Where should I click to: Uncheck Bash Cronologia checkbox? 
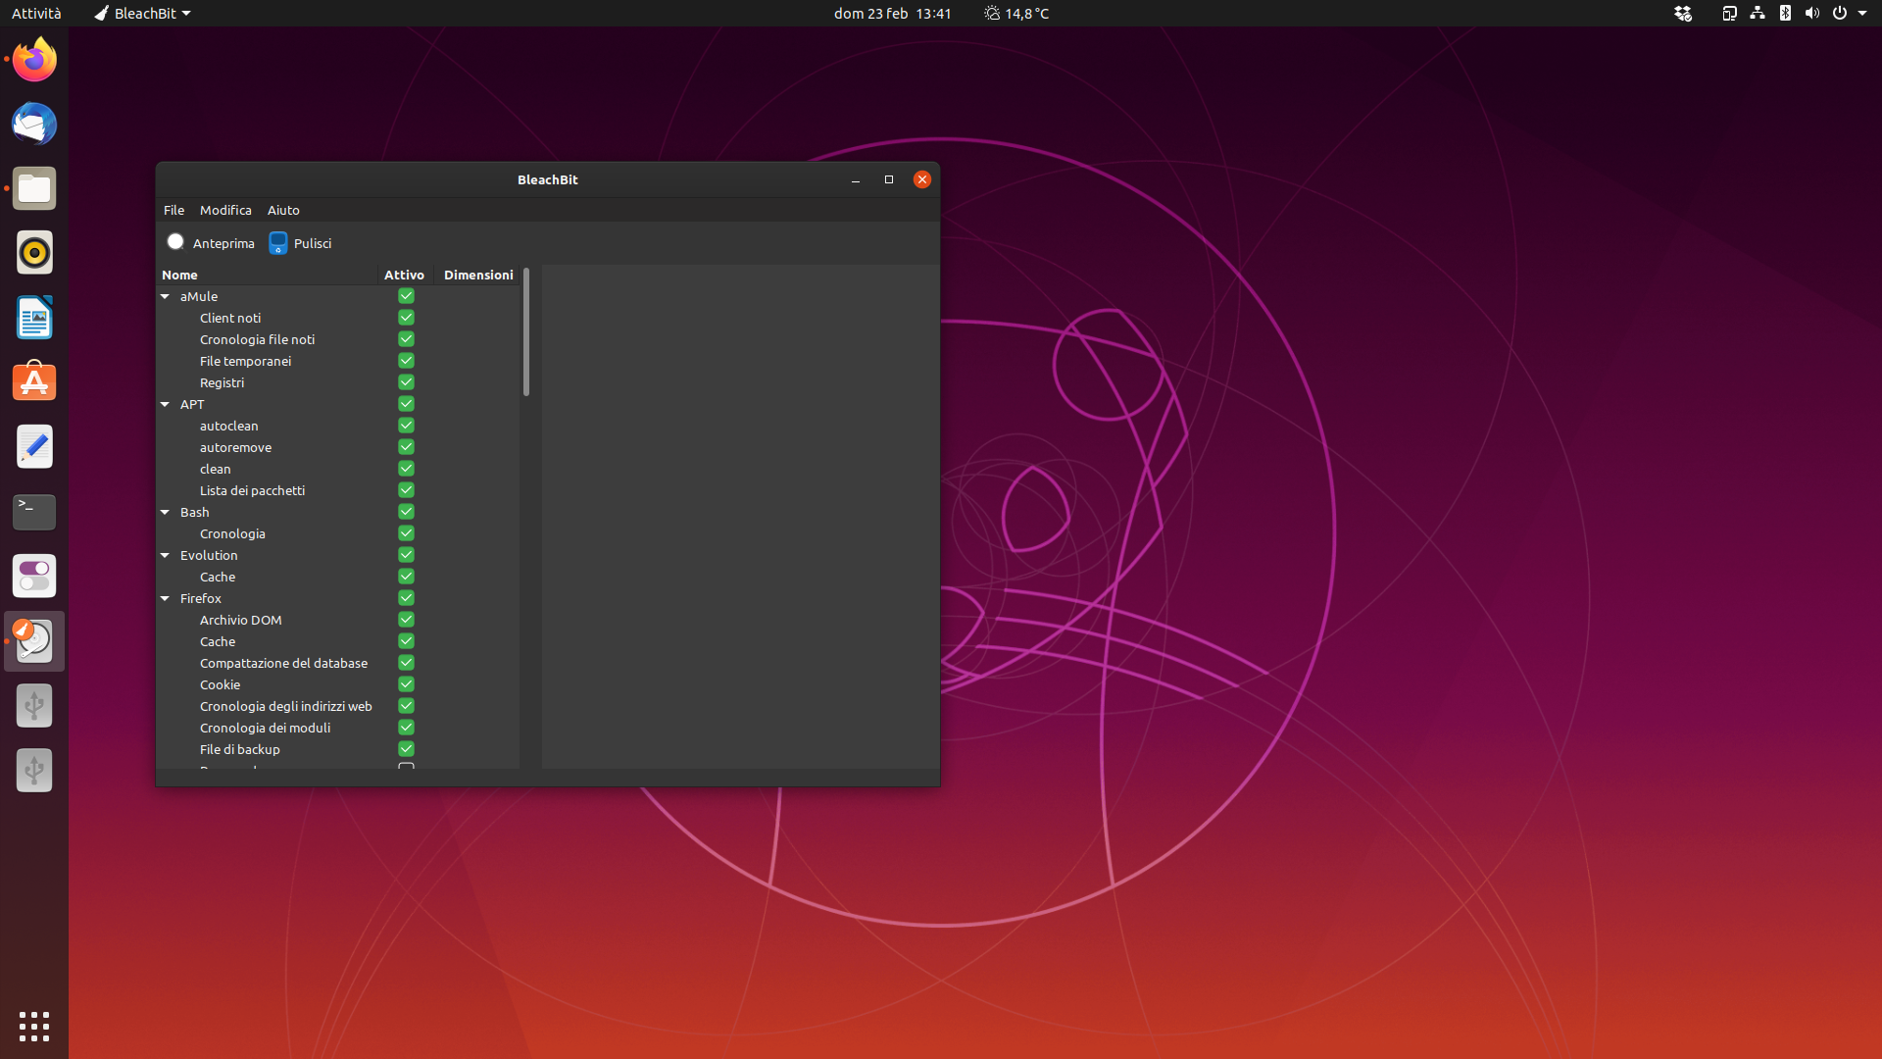coord(406,533)
